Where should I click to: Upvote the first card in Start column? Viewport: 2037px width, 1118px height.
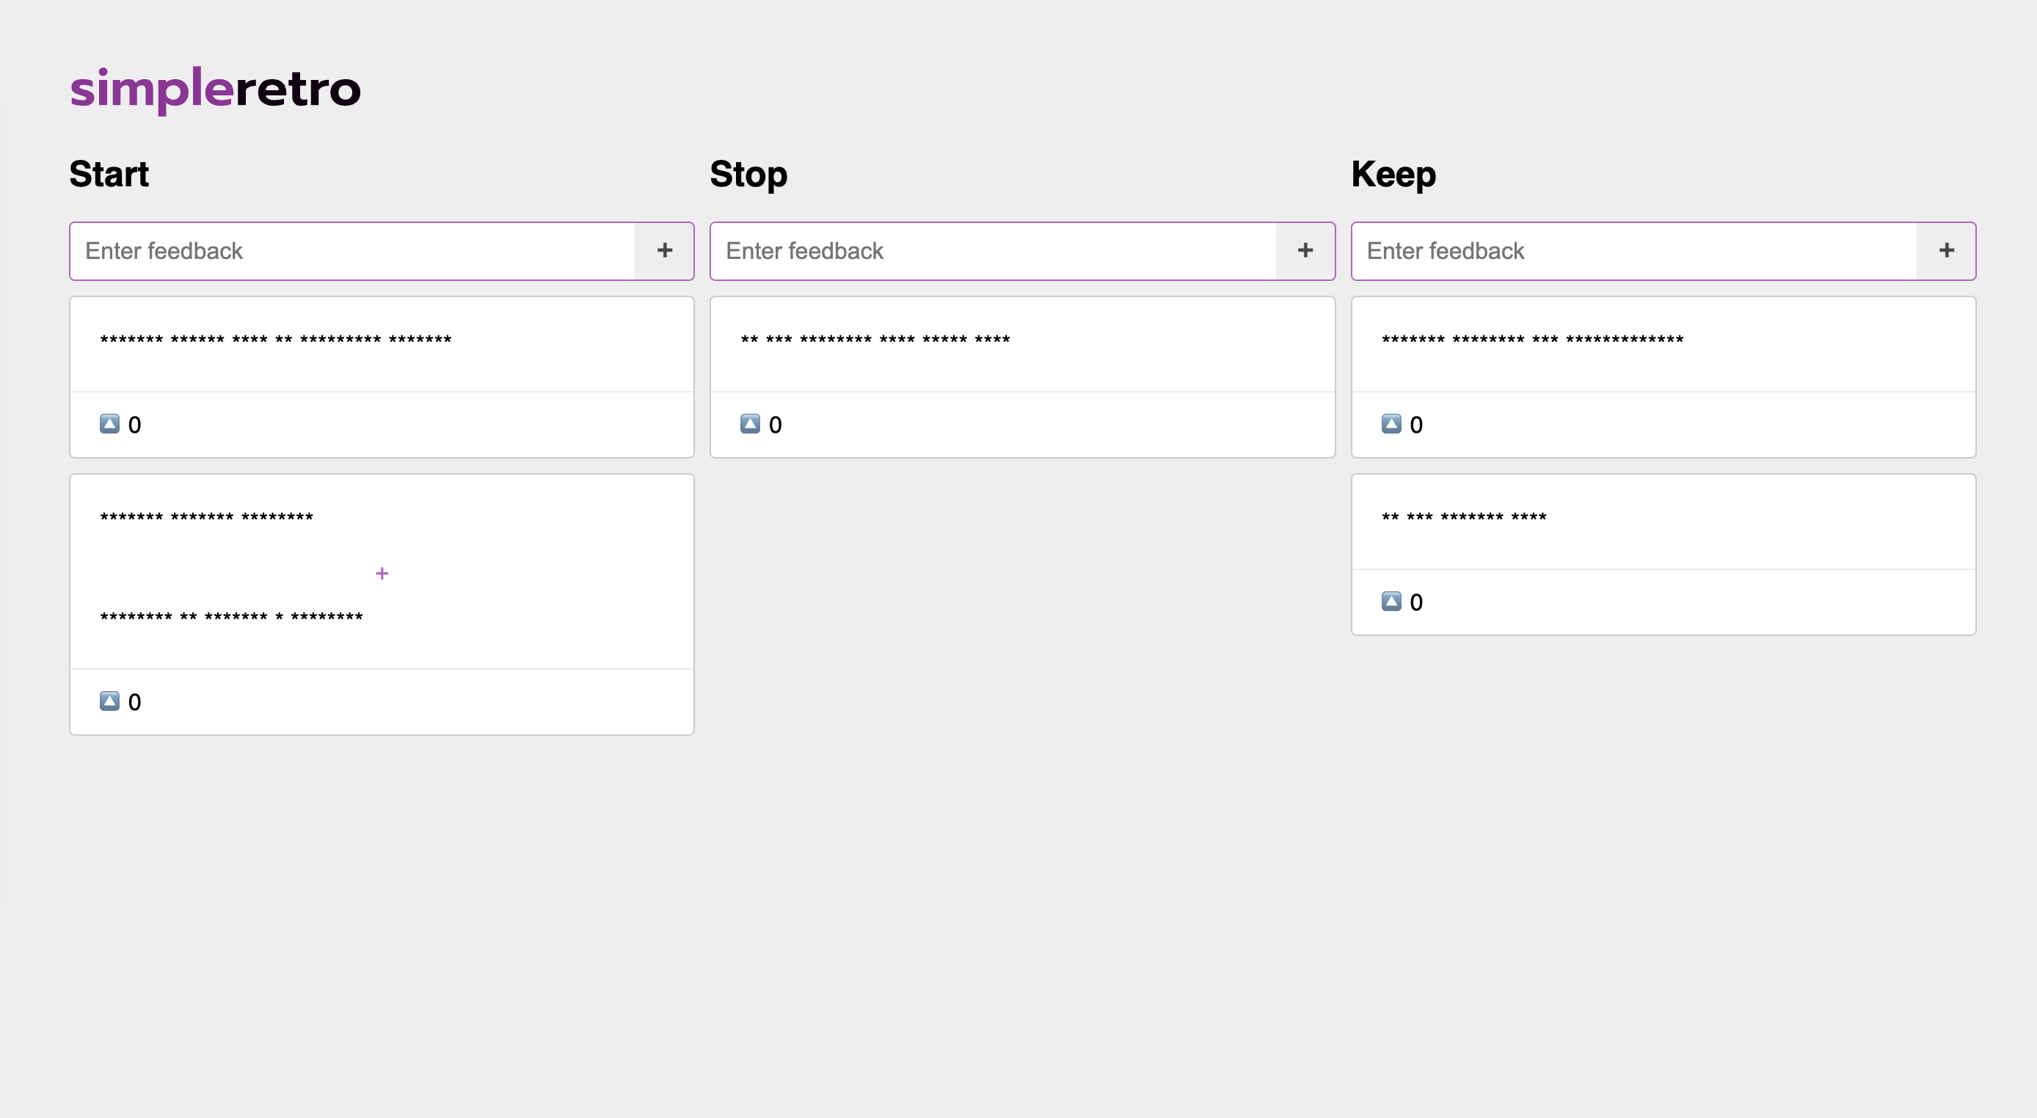click(110, 424)
